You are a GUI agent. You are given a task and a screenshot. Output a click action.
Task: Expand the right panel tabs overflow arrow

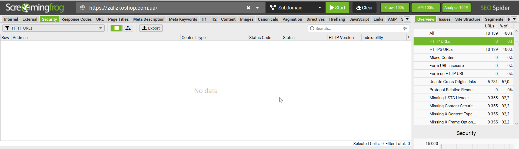click(x=514, y=19)
